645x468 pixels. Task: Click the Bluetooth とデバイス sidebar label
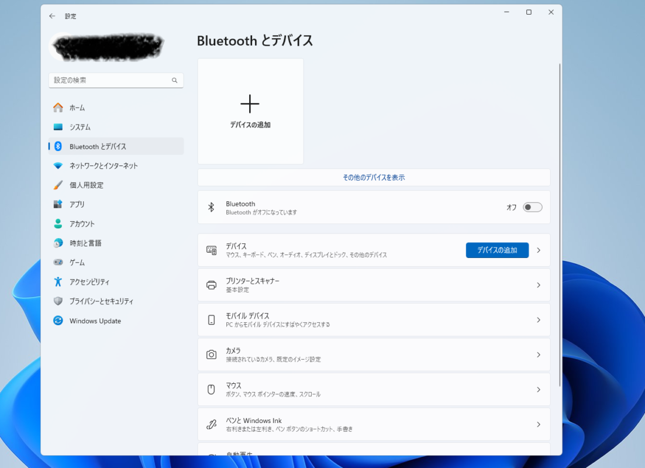click(98, 146)
